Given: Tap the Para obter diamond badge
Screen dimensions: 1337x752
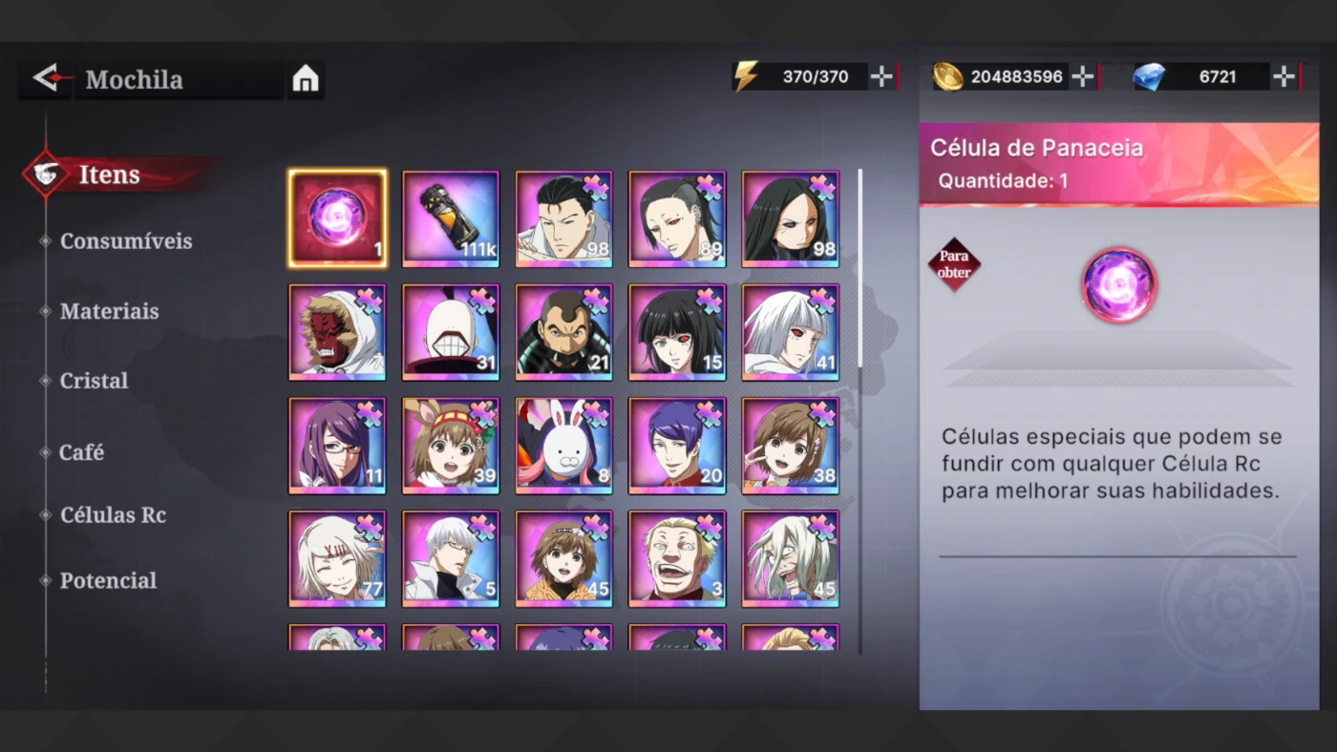Looking at the screenshot, I should pos(954,264).
